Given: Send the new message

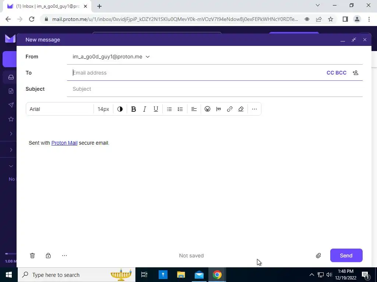Looking at the screenshot, I should click(x=346, y=256).
